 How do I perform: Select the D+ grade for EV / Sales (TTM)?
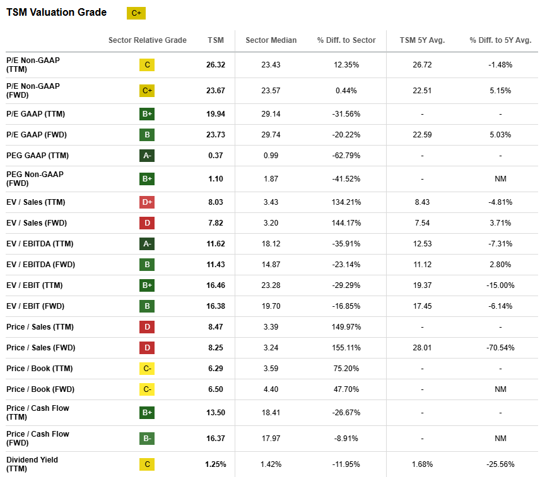click(146, 202)
